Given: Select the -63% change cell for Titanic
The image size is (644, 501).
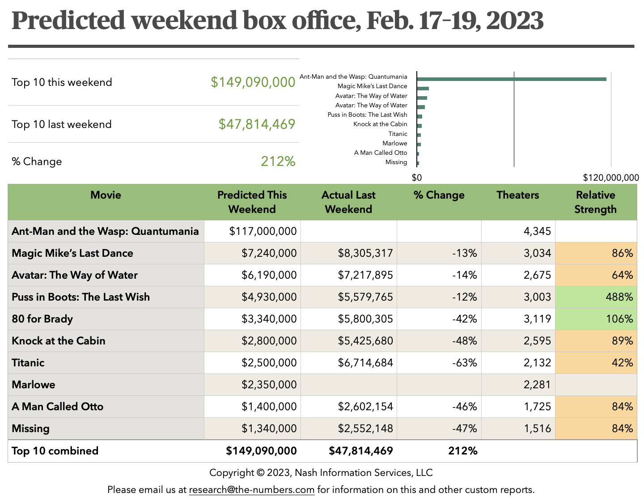Looking at the screenshot, I should [x=464, y=363].
